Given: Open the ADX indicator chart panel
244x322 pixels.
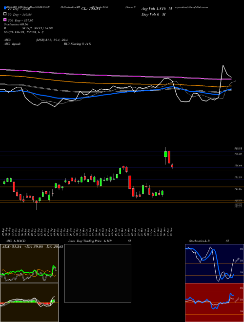Looking at the screenshot, I should 29,263.
